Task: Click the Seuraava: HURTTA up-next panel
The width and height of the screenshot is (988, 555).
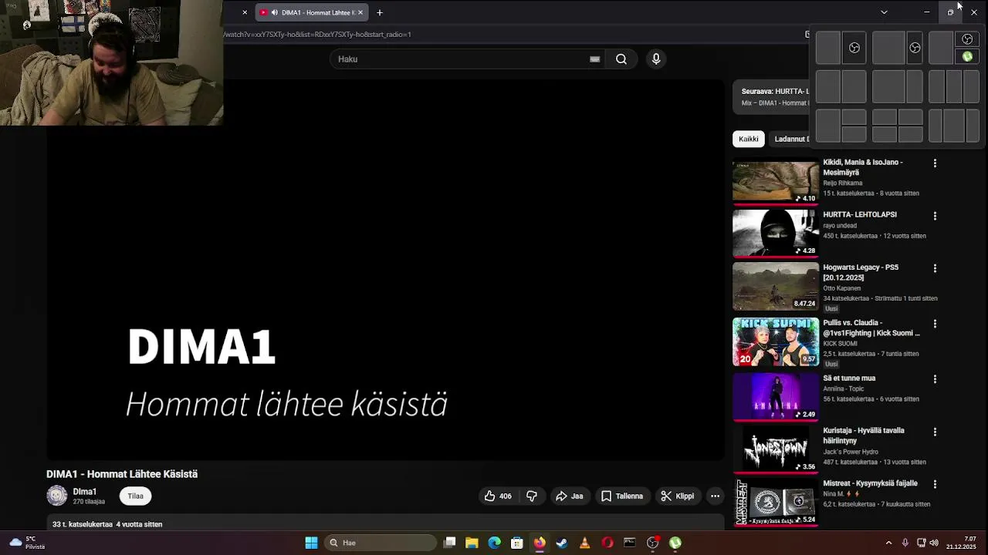Action: point(772,96)
